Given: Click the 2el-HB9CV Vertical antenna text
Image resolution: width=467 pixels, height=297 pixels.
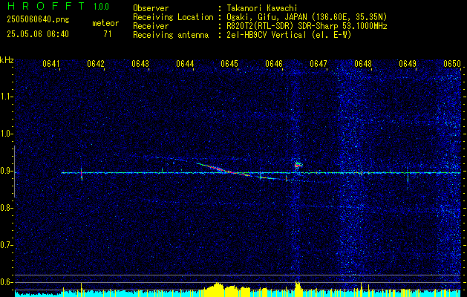Looking at the screenshot, I should tap(289, 35).
